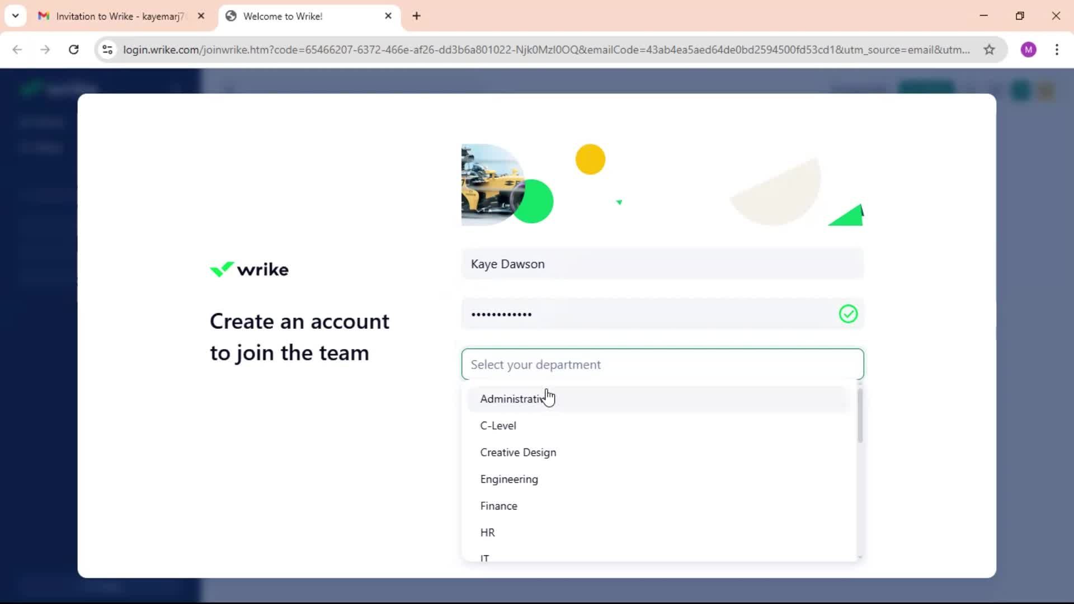Choose HR from department list
This screenshot has height=604, width=1074.
658,533
